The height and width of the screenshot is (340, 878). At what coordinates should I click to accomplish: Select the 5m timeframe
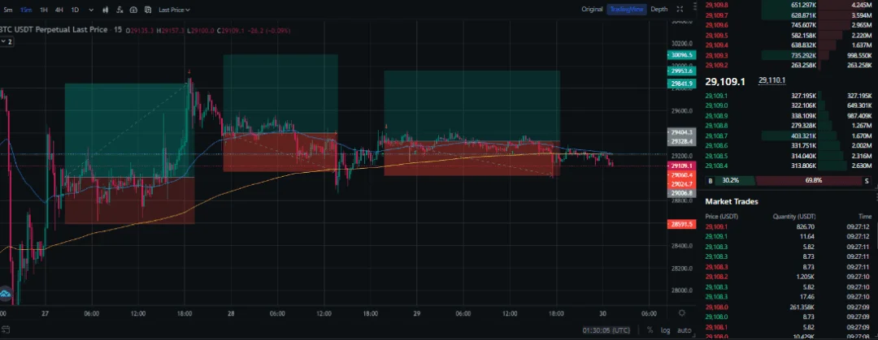(x=8, y=10)
